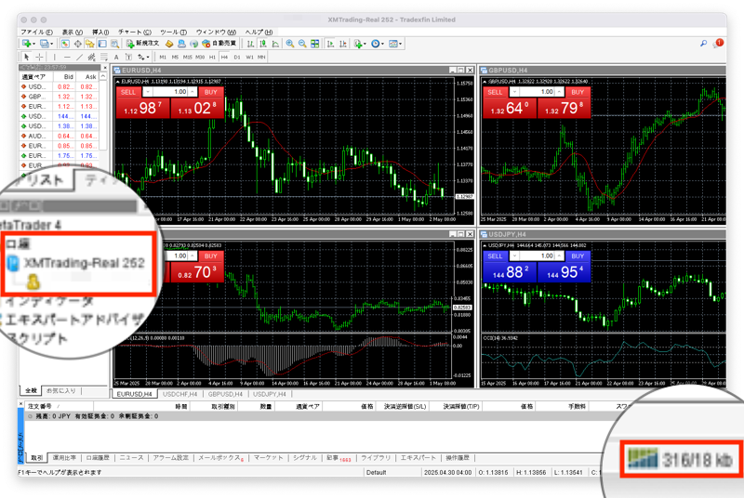Zoom out on the chart
Screen dimensions: 744x498
(x=302, y=44)
